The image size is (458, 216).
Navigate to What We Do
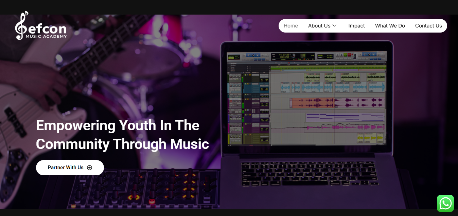(x=390, y=26)
